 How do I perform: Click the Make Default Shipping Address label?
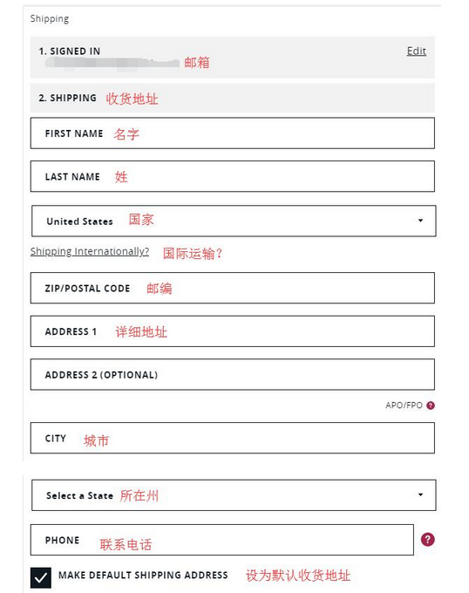click(143, 576)
